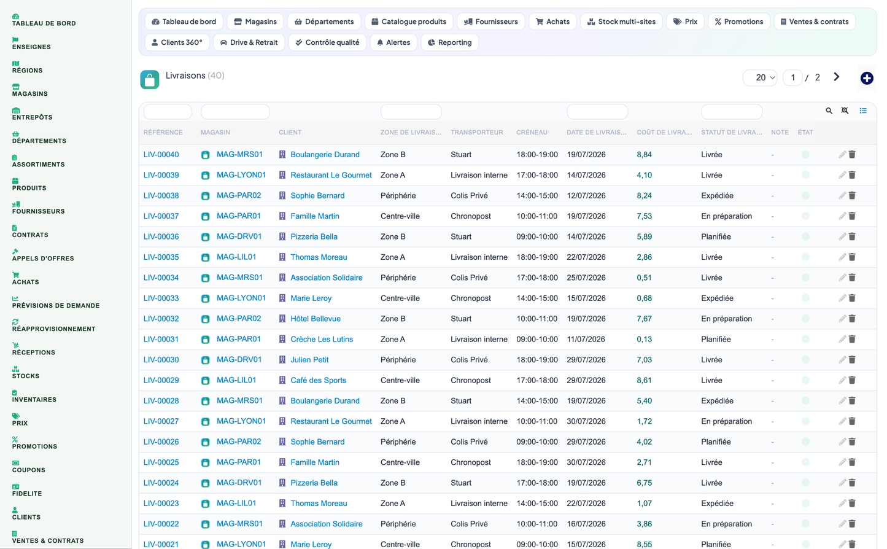
Task: Open the Clients 360° tab
Action: click(x=177, y=42)
